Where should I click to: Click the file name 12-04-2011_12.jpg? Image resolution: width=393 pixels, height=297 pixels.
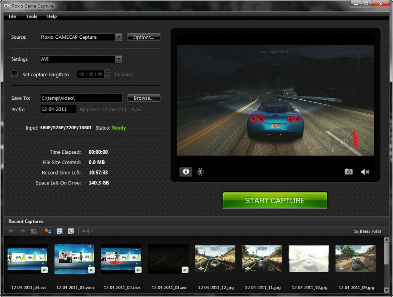[216, 288]
